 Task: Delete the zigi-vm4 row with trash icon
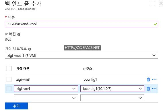[148, 89]
